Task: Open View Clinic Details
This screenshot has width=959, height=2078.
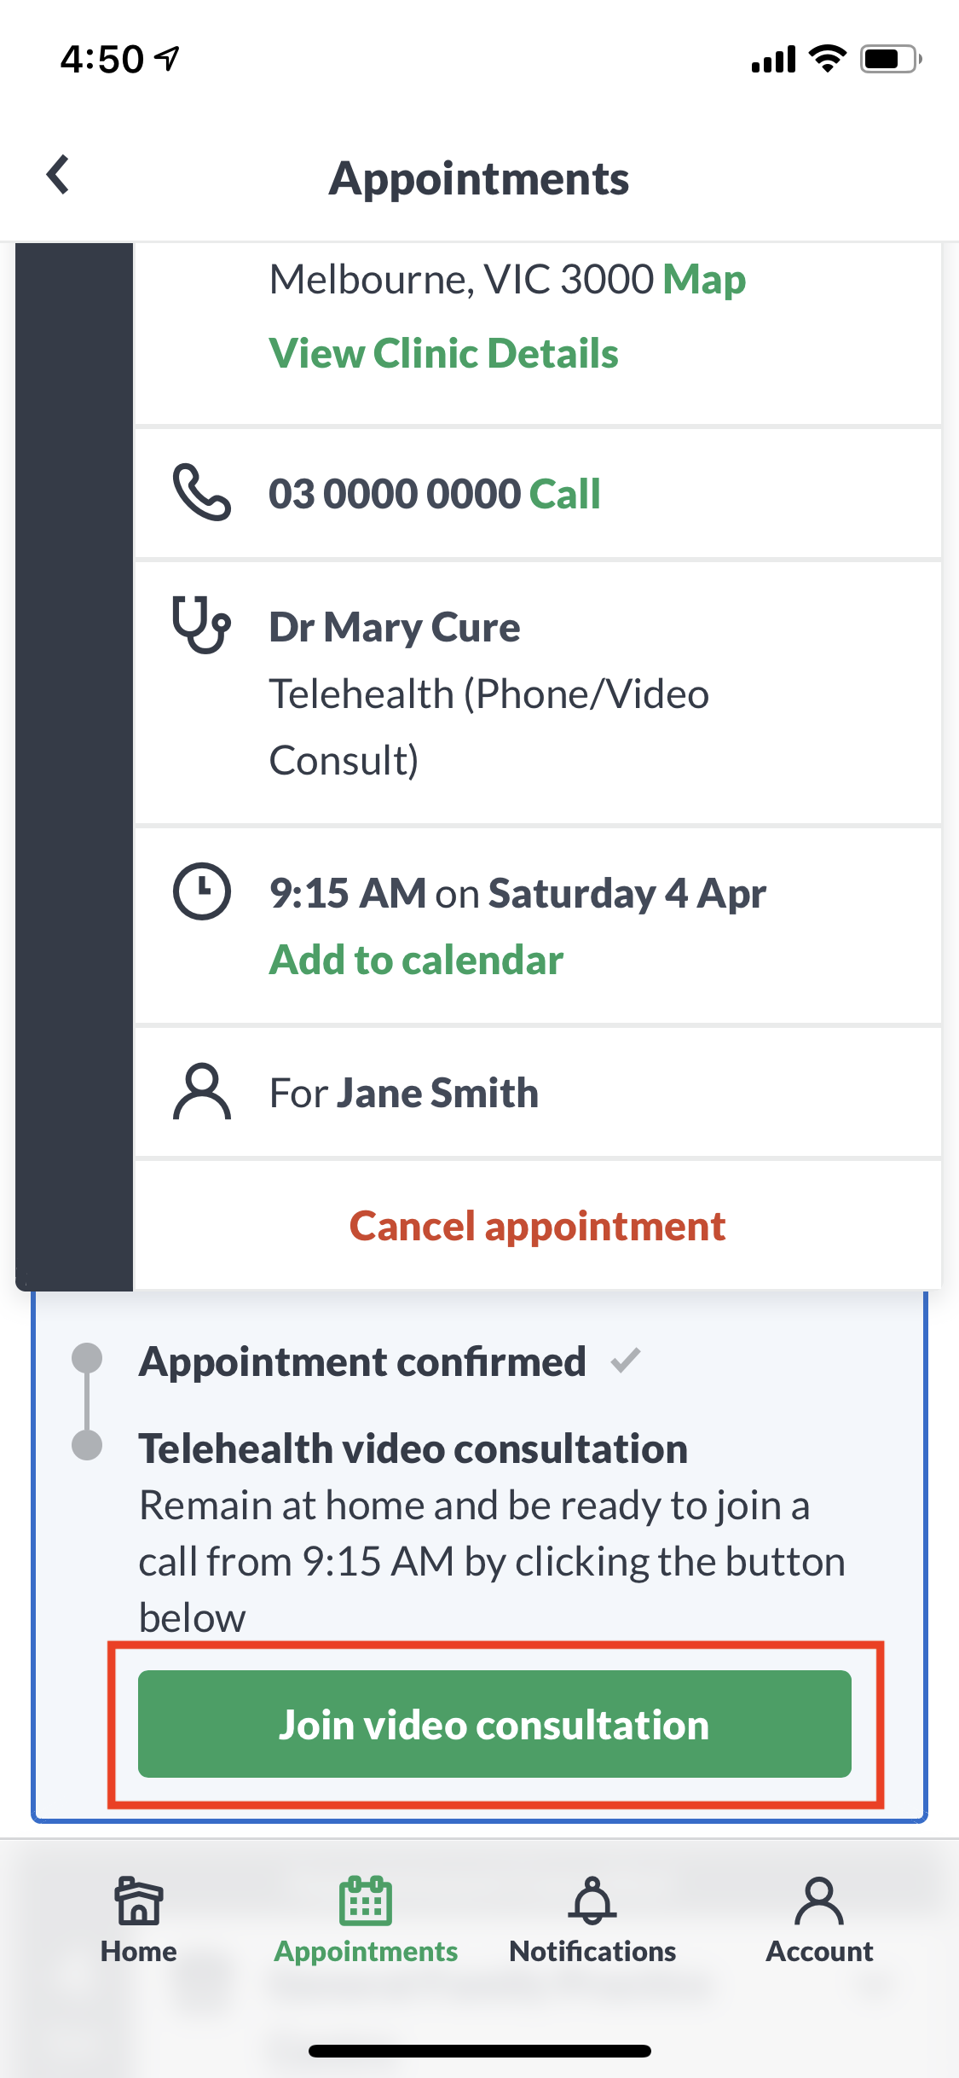Action: click(443, 353)
